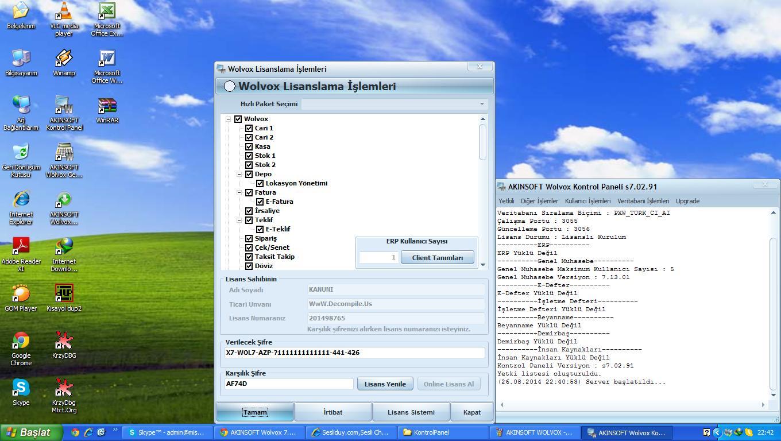Select the Kısayol dup2 desktop icon
781x441 pixels.
tap(64, 298)
